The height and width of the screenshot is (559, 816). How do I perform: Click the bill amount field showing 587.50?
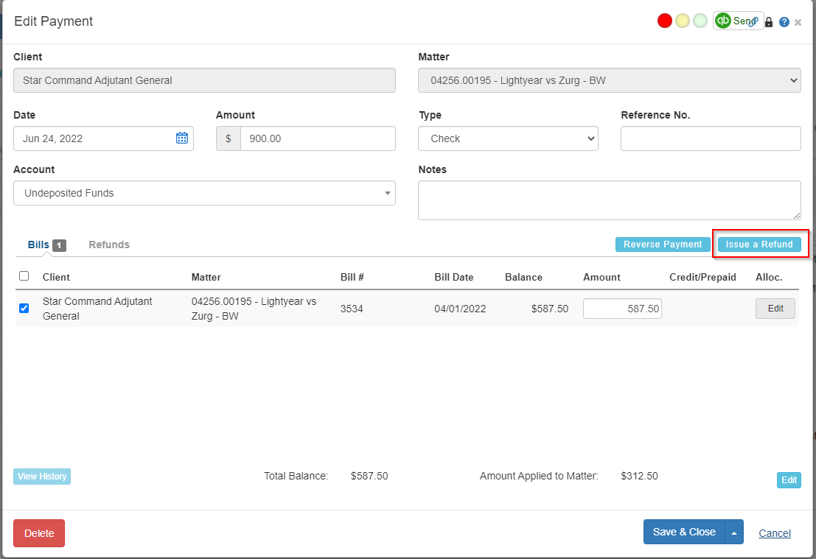click(622, 309)
